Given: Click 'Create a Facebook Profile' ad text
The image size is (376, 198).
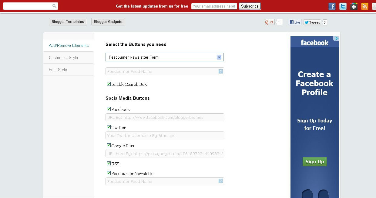Looking at the screenshot, I should pyautogui.click(x=314, y=83).
